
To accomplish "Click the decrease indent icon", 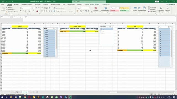I will coord(49,11).
